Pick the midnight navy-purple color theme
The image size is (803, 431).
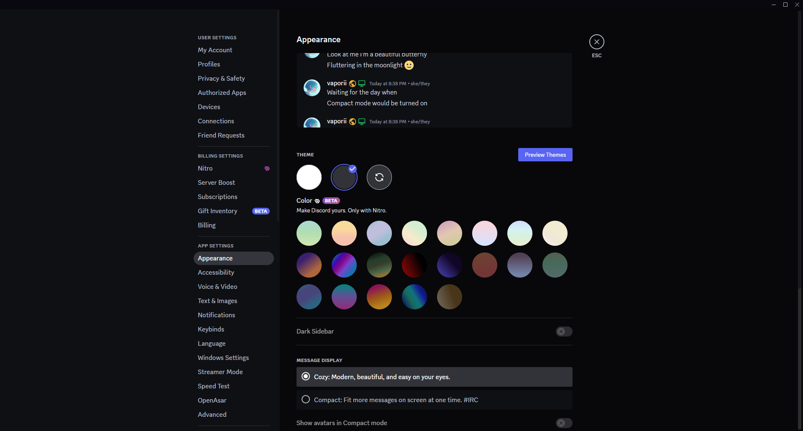pyautogui.click(x=450, y=265)
